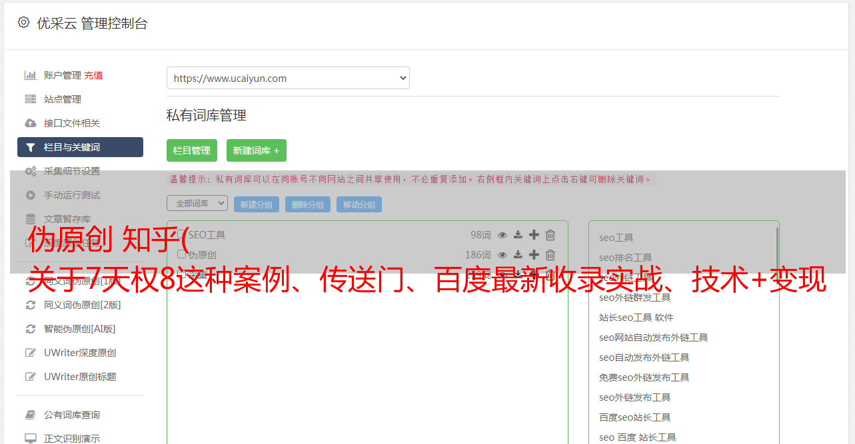Select keyword 'seo外链群发工具'
The image size is (855, 444).
(635, 298)
